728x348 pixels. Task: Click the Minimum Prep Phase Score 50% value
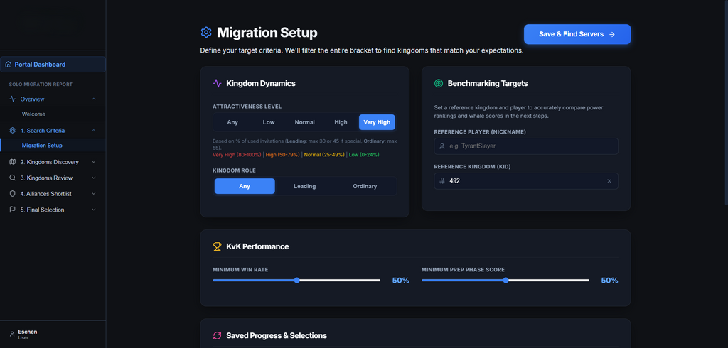point(609,281)
